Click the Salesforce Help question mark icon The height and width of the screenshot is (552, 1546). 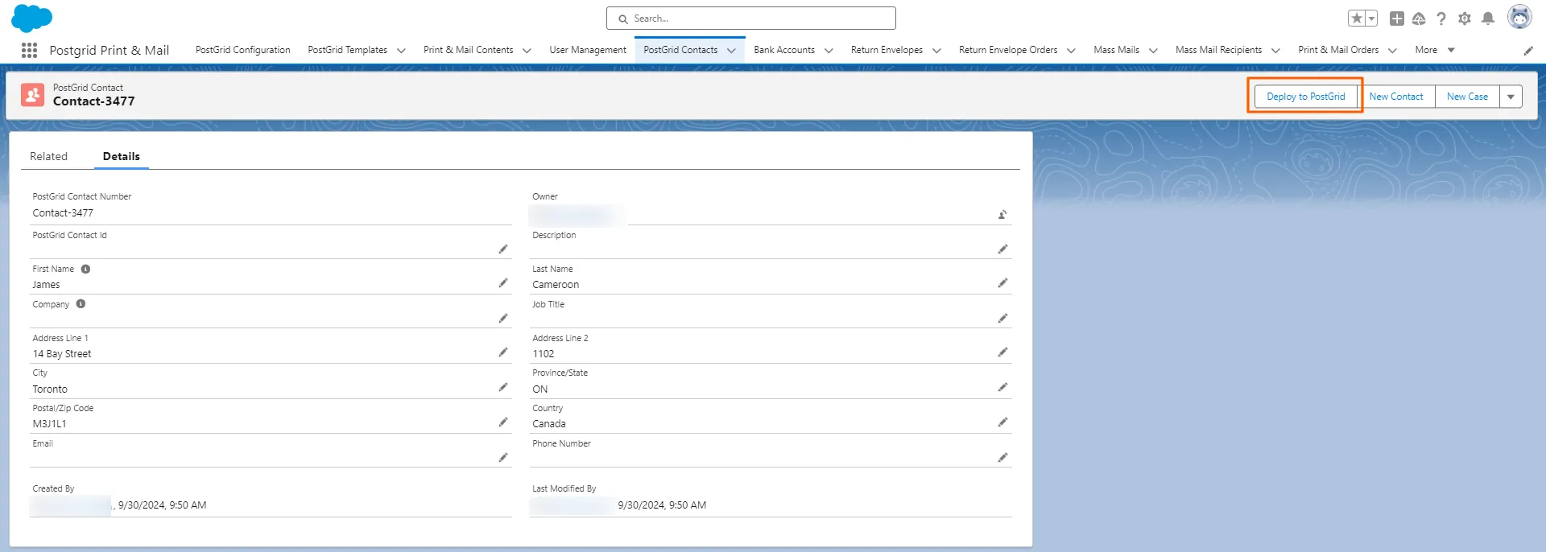pos(1441,19)
